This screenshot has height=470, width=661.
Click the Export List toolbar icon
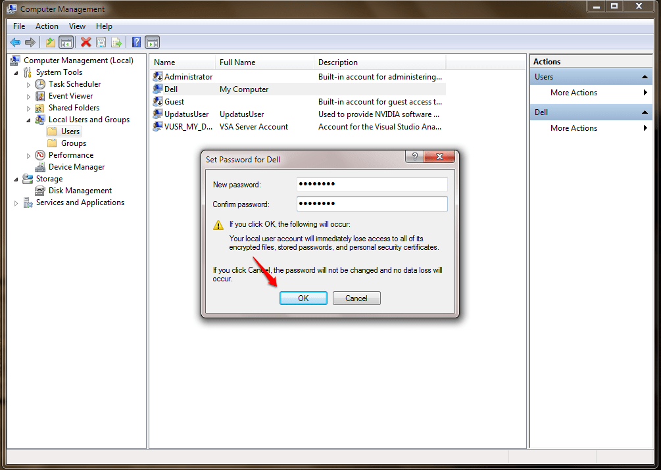pos(116,42)
